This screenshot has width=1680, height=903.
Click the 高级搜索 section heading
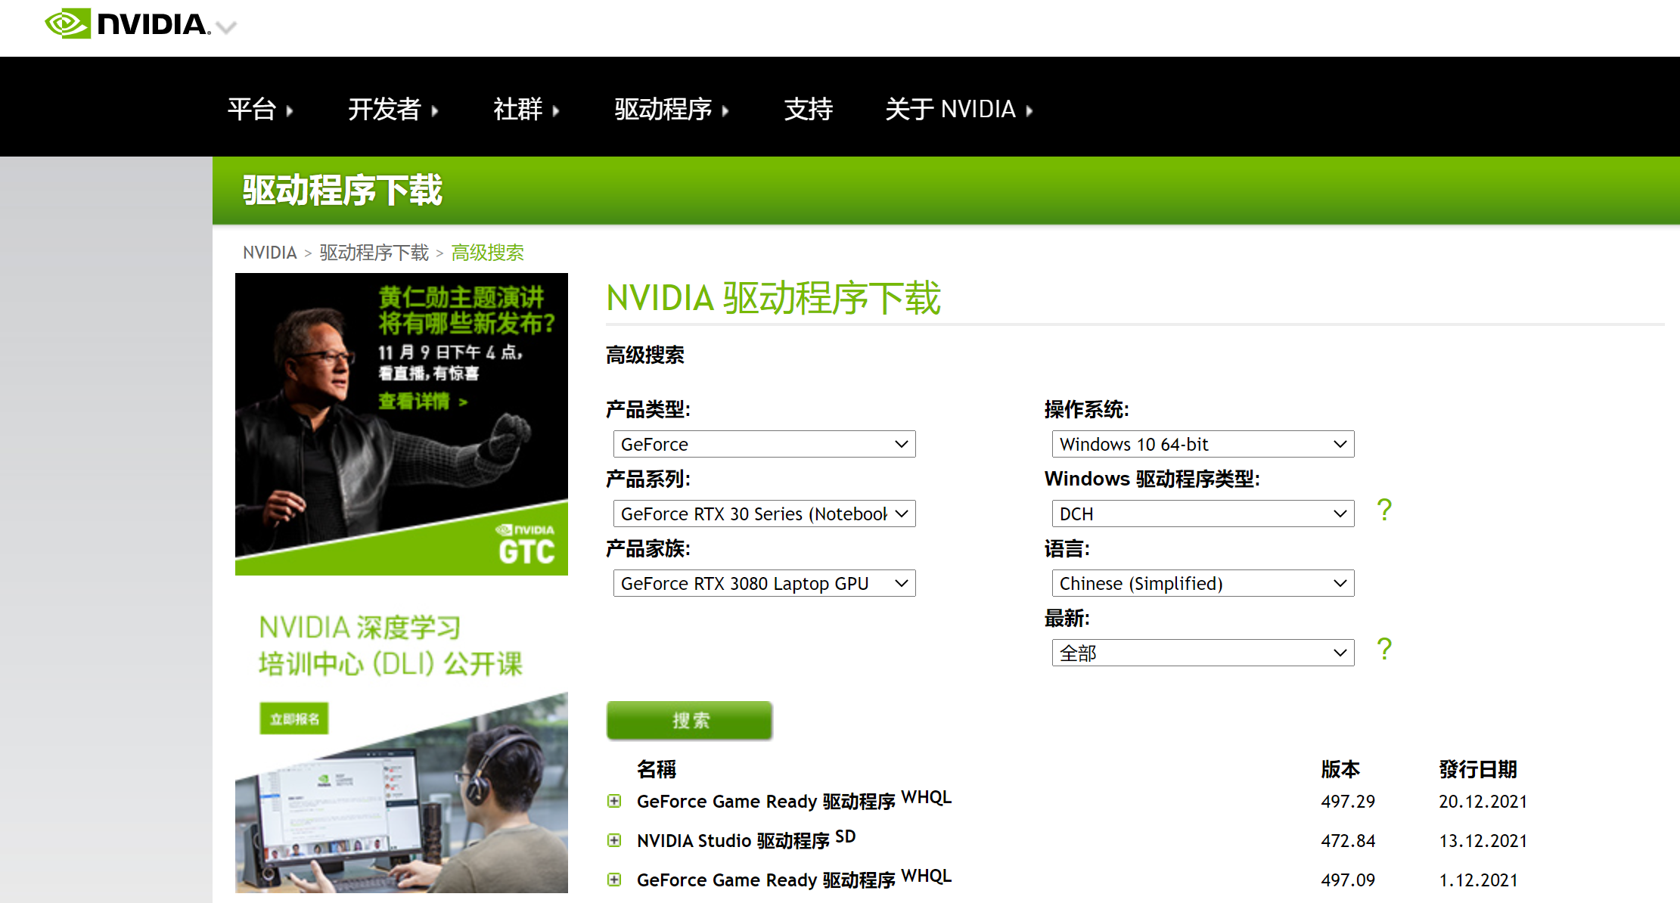click(644, 355)
